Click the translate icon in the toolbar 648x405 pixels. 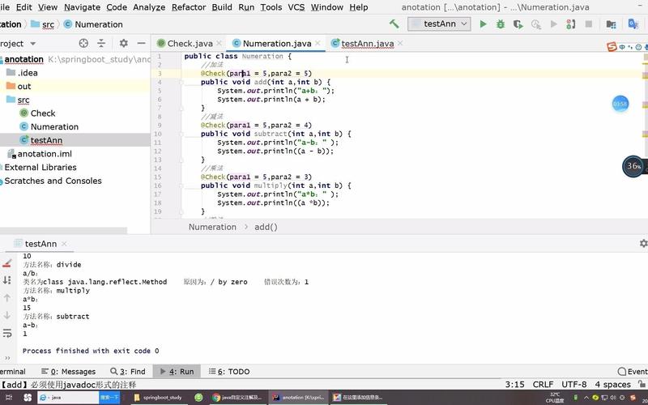pyautogui.click(x=633, y=23)
